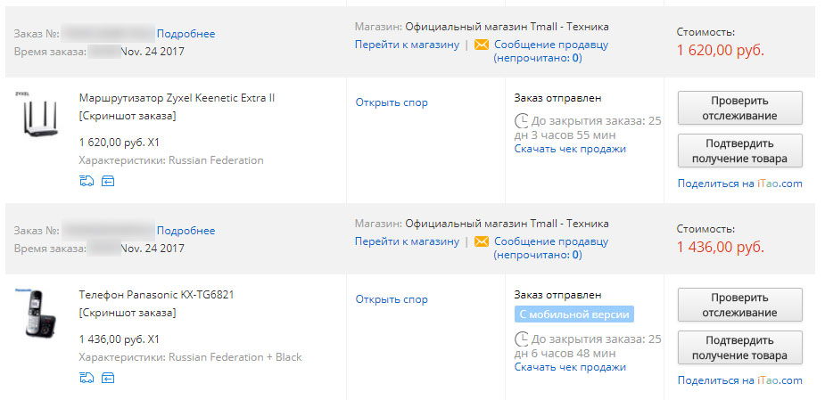Click the clock icon in the Panasonic order status
825x400 pixels.
pyautogui.click(x=522, y=339)
